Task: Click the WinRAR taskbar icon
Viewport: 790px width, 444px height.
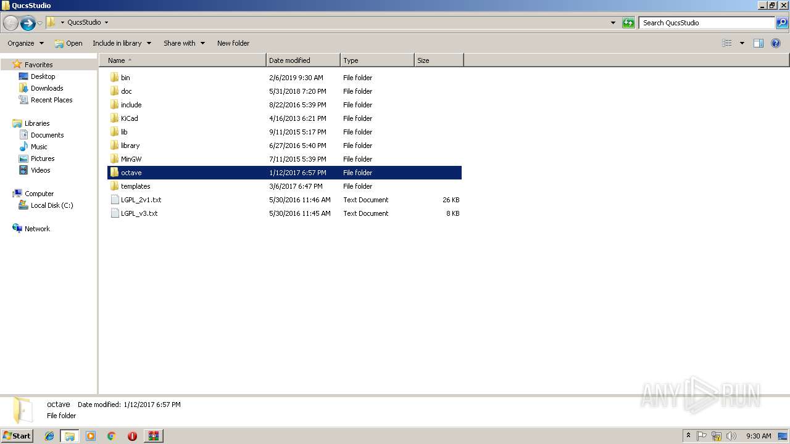Action: pyautogui.click(x=153, y=436)
